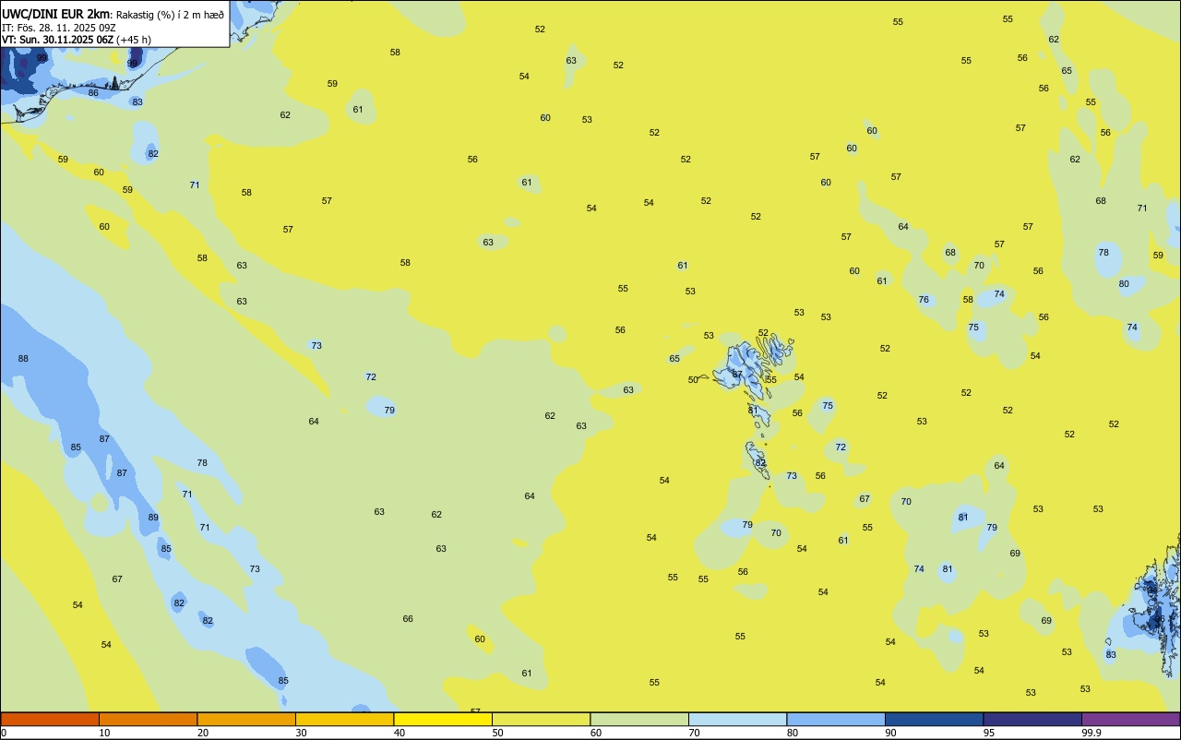The height and width of the screenshot is (740, 1181).
Task: Click the map value '50' beside the Faroe Islands
Action: [x=693, y=379]
